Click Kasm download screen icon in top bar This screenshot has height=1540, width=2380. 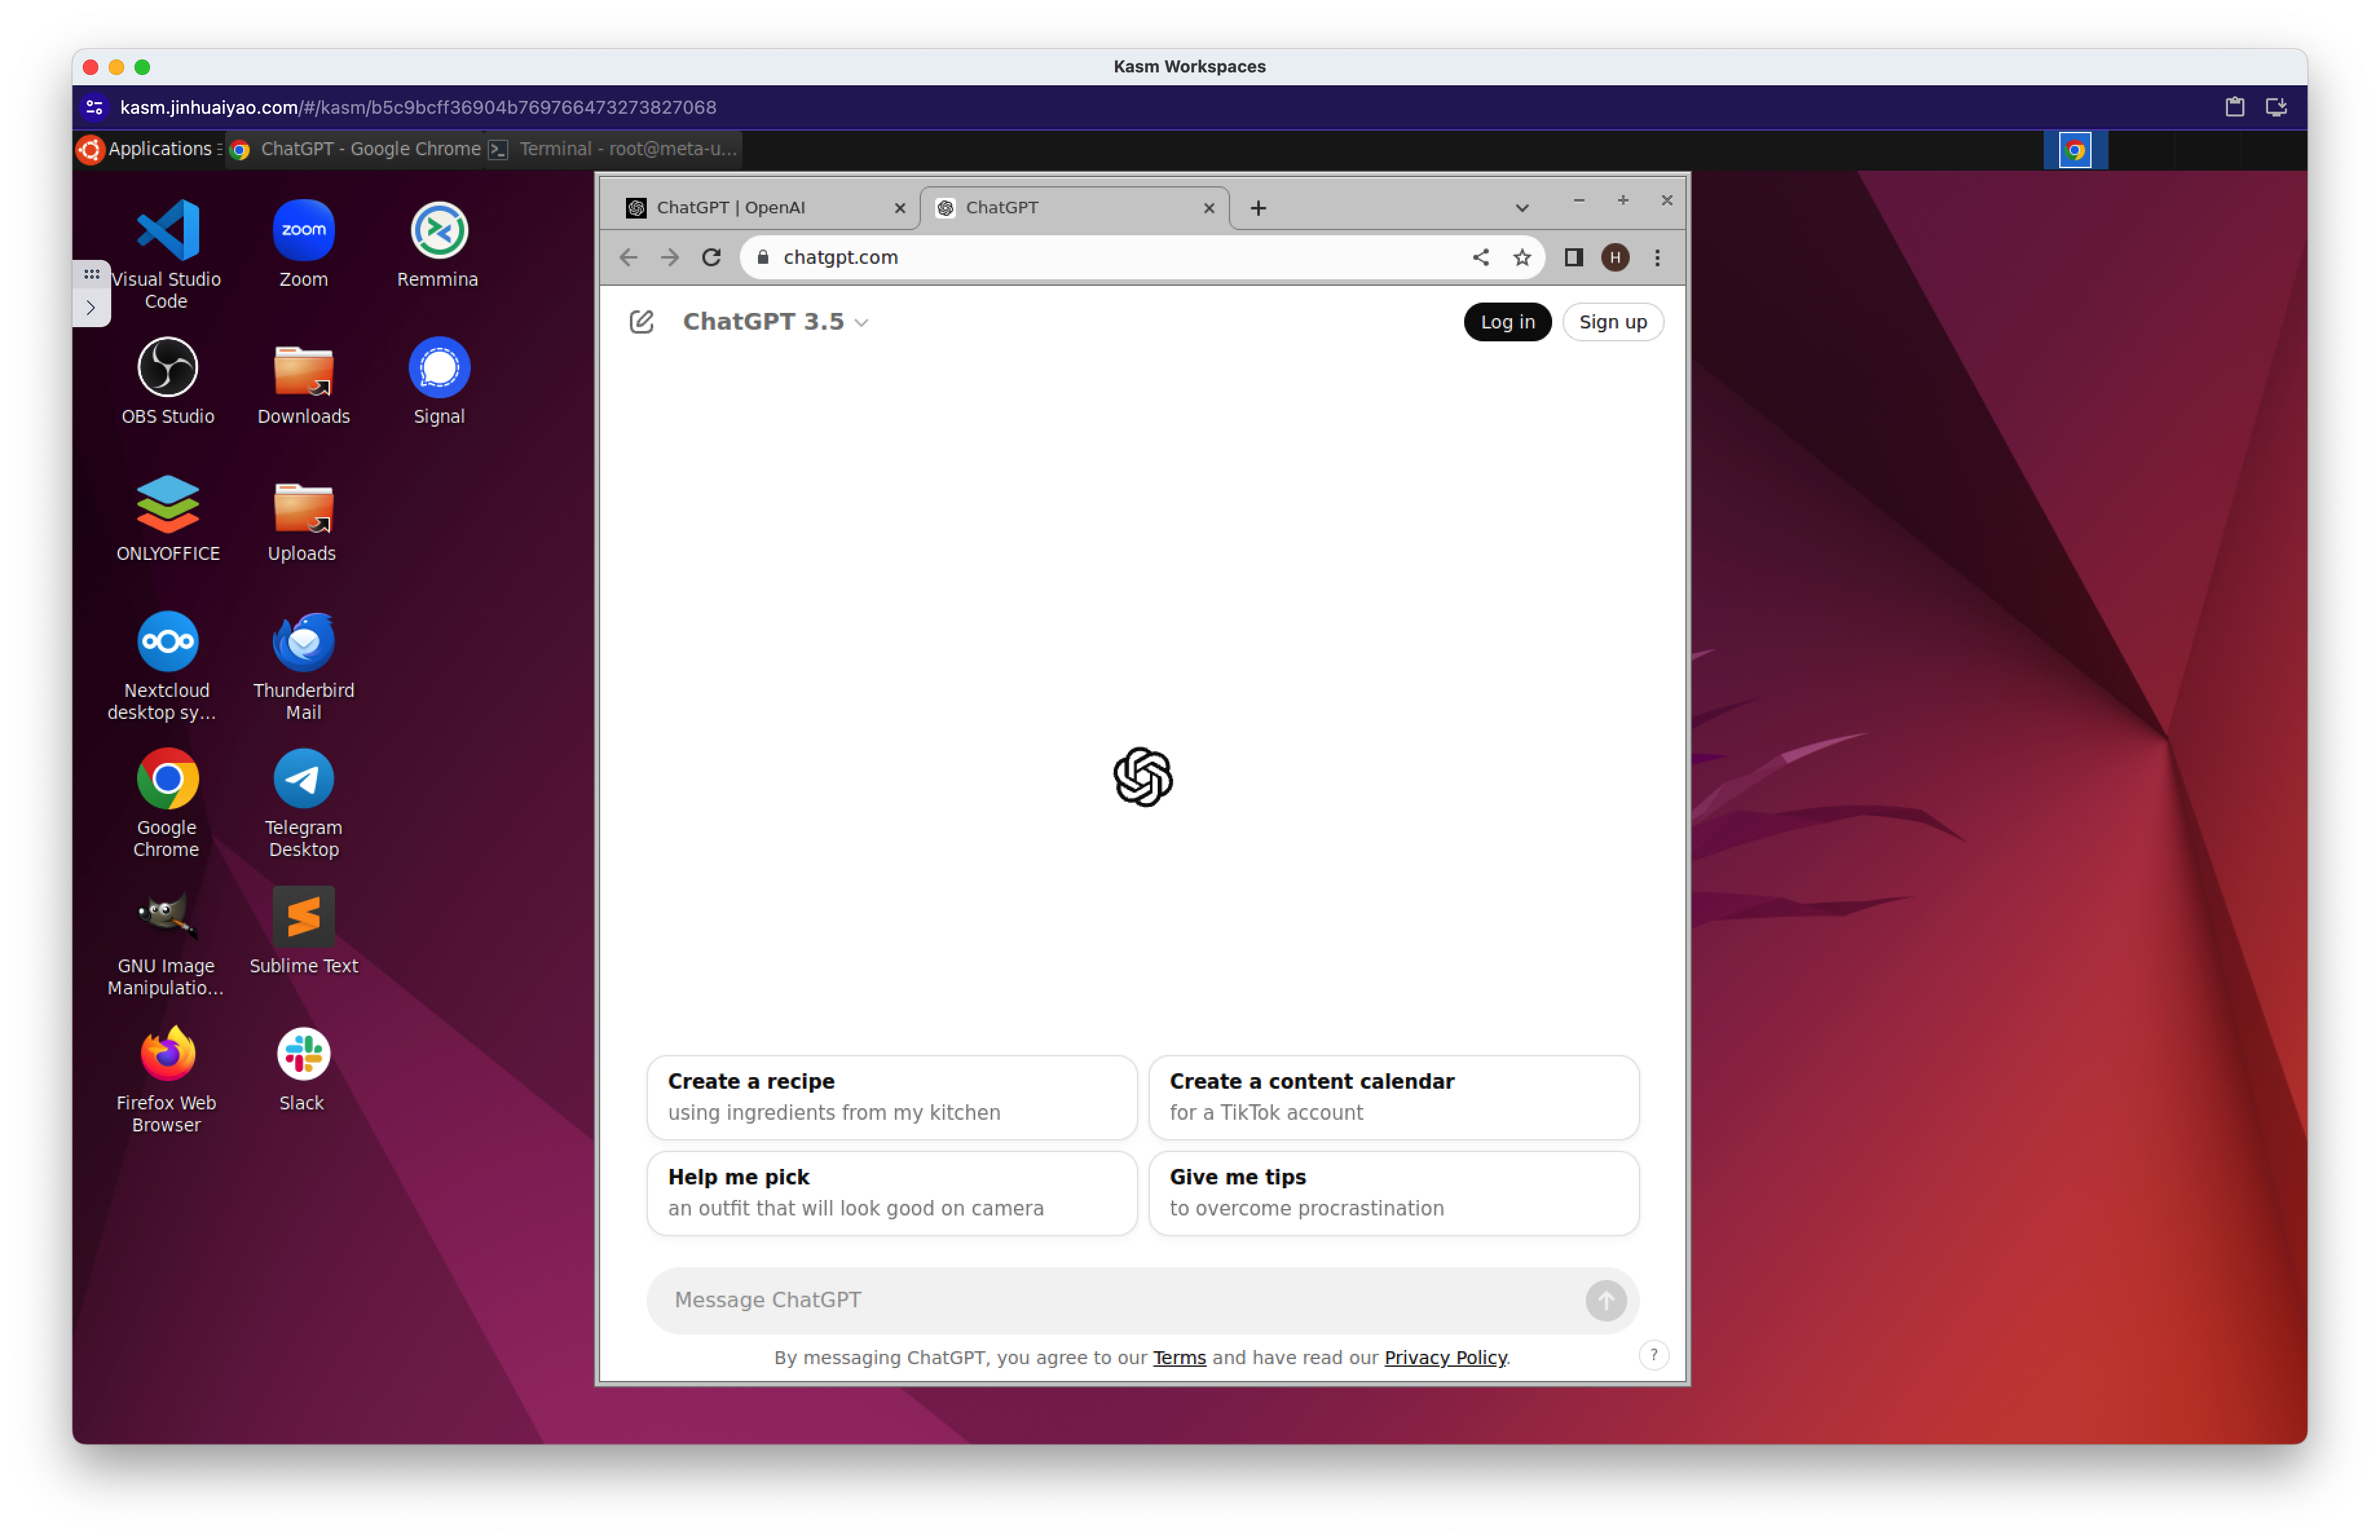[2276, 107]
